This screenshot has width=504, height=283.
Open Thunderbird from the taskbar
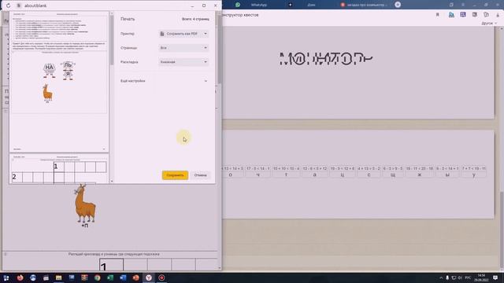point(33,277)
